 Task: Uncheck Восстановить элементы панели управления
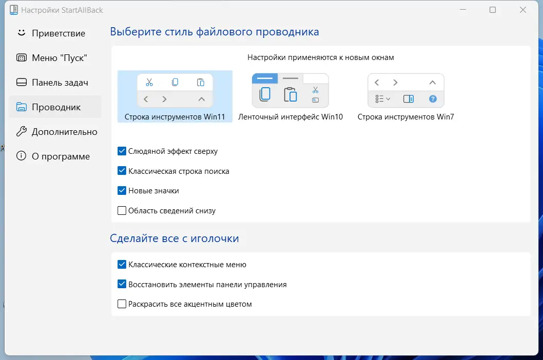(122, 284)
